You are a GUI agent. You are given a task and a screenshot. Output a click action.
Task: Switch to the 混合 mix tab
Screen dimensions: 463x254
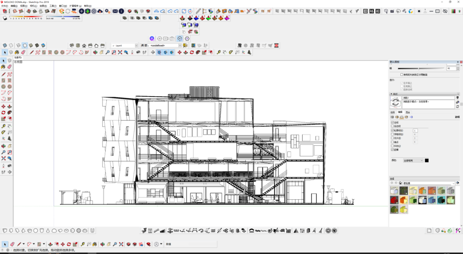[408, 112]
